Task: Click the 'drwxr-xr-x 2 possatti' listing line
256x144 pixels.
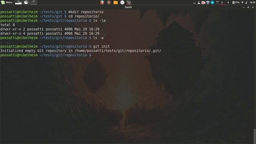Action: coord(52,29)
